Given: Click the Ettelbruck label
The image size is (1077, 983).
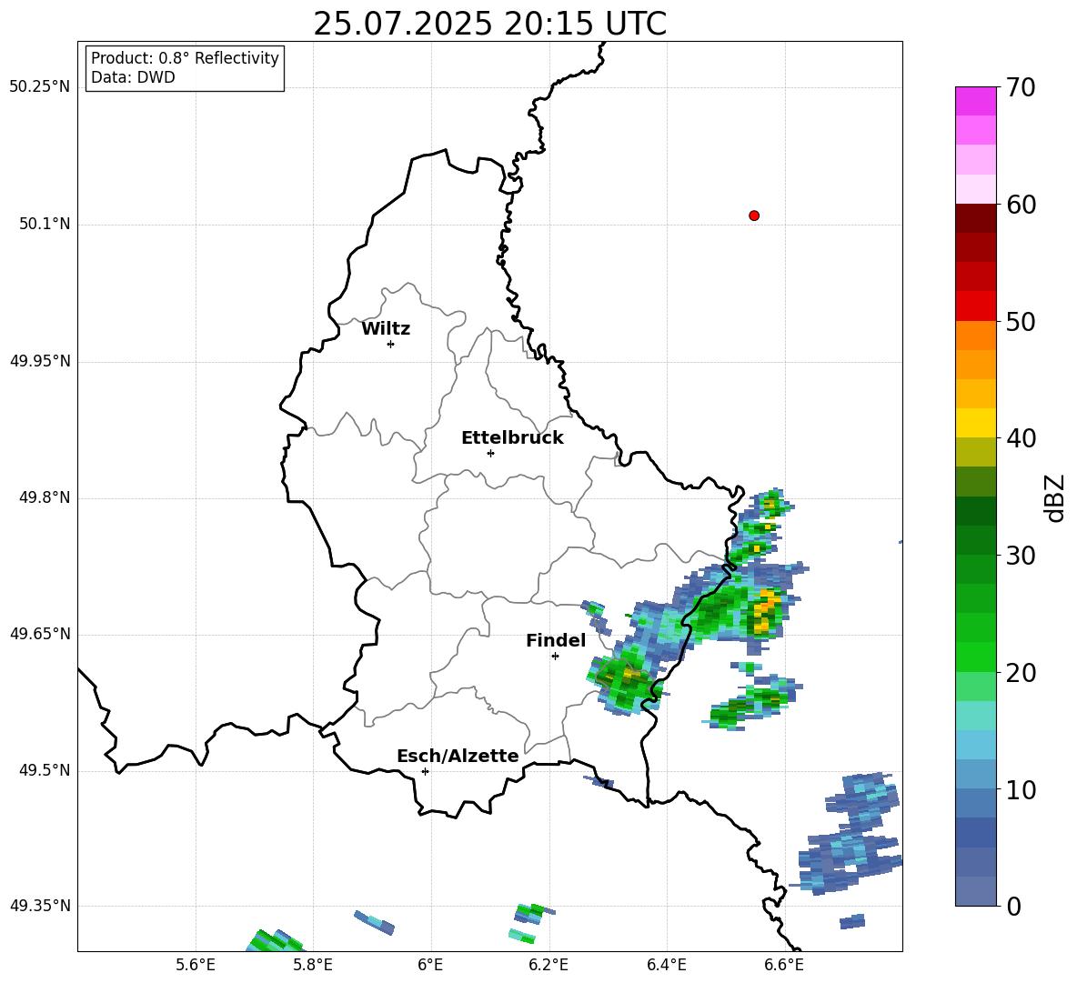Looking at the screenshot, I should click(512, 438).
